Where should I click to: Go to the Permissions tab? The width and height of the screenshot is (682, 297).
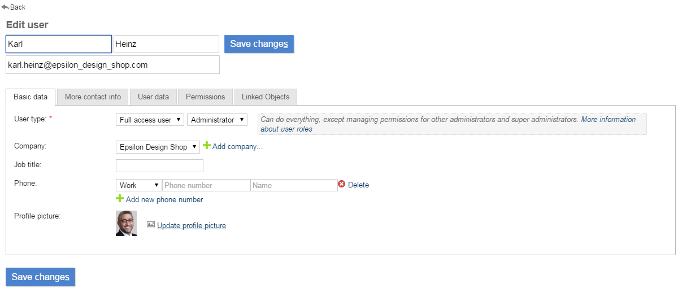(x=205, y=97)
